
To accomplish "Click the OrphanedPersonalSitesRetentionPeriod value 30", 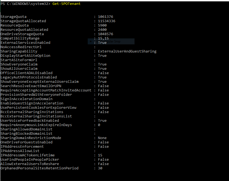I will pos(100,168).
